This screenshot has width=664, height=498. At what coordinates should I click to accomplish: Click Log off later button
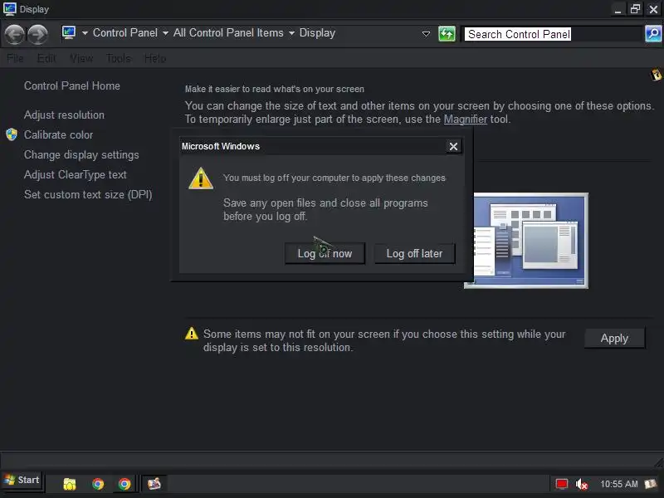[x=414, y=254]
